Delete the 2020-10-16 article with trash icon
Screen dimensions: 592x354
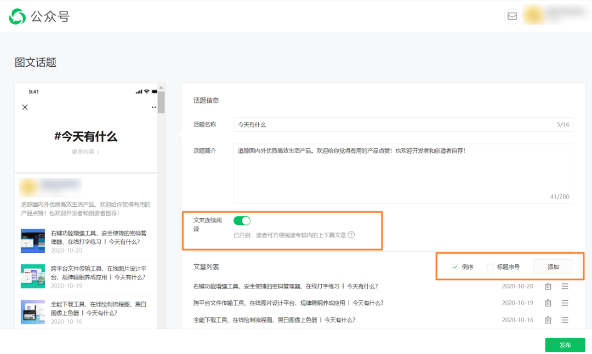(x=548, y=320)
